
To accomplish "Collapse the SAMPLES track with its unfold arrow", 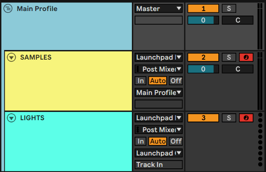I will (x=11, y=57).
